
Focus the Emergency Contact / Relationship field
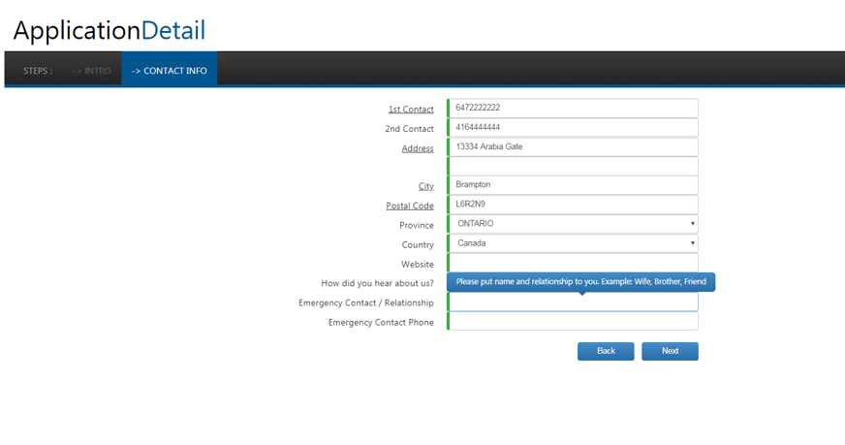pos(573,302)
